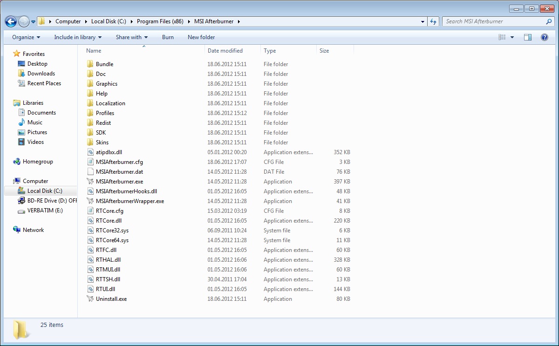The height and width of the screenshot is (346, 559).
Task: Click the New folder button
Action: click(x=201, y=37)
